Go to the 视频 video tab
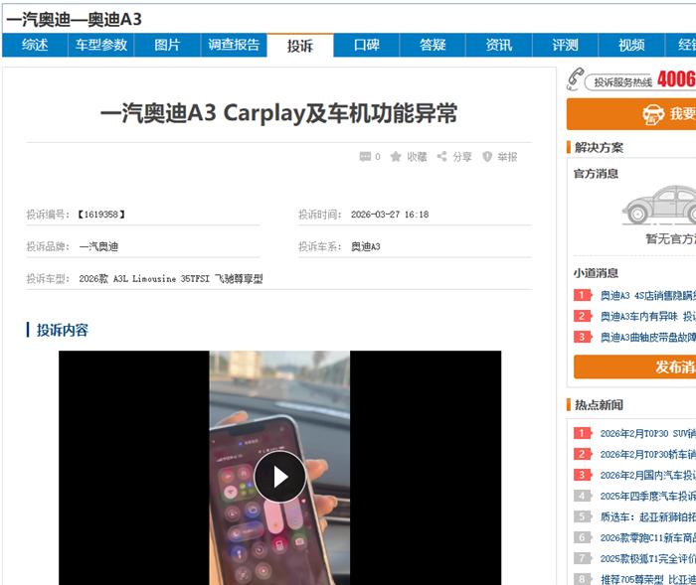Viewport: 696px width, 585px height. [x=631, y=45]
